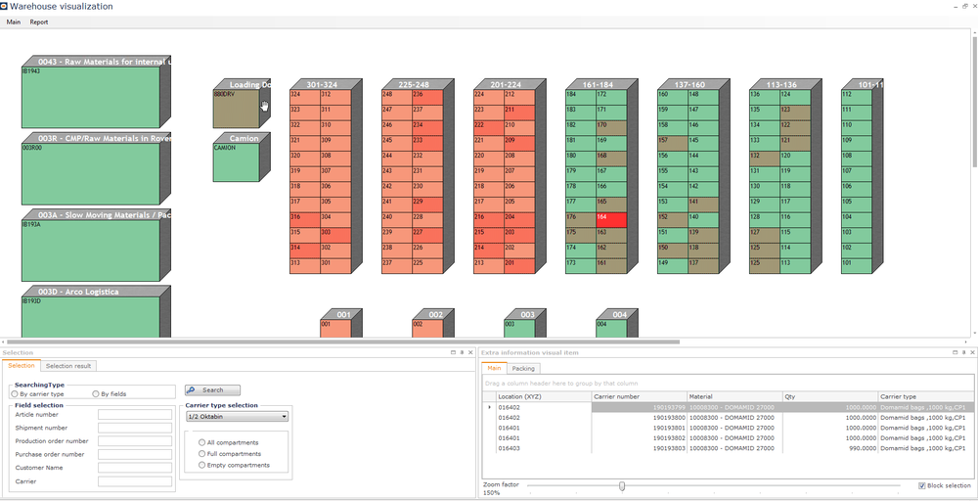This screenshot has width=978, height=501.
Task: Select the row with carrier number 190193802
Action: click(x=729, y=438)
